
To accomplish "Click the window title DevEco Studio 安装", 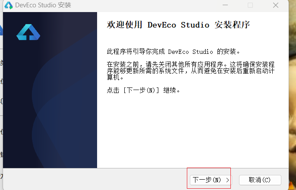I will coord(43,5).
